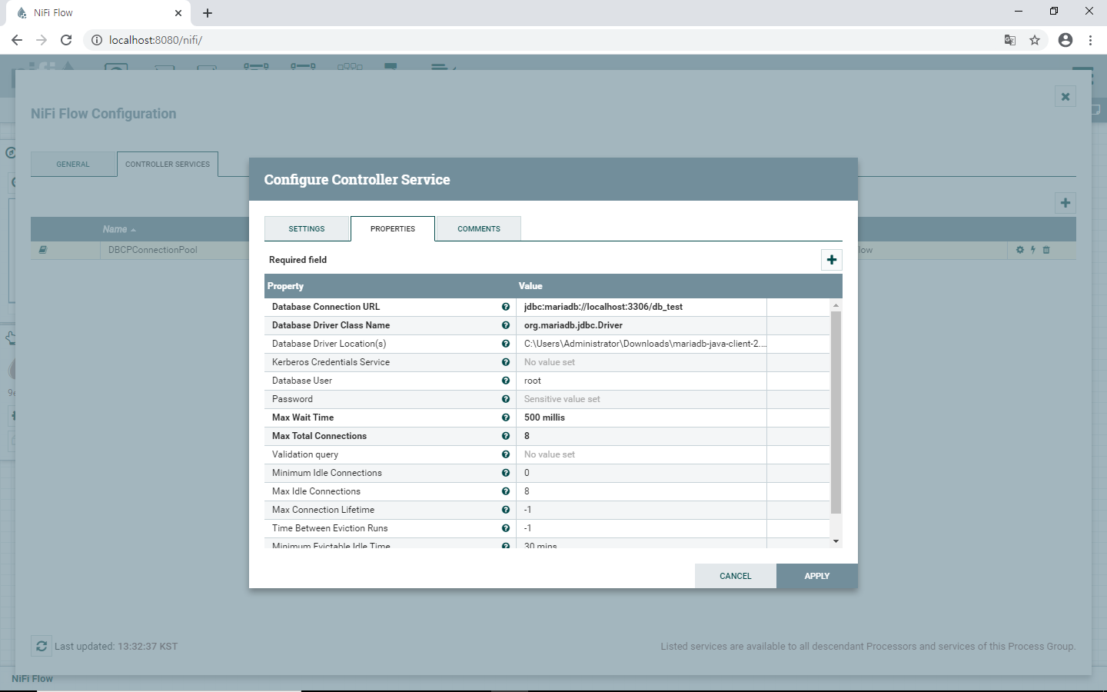
Task: Edit the Max Idle Connections value 8
Action: click(x=642, y=491)
